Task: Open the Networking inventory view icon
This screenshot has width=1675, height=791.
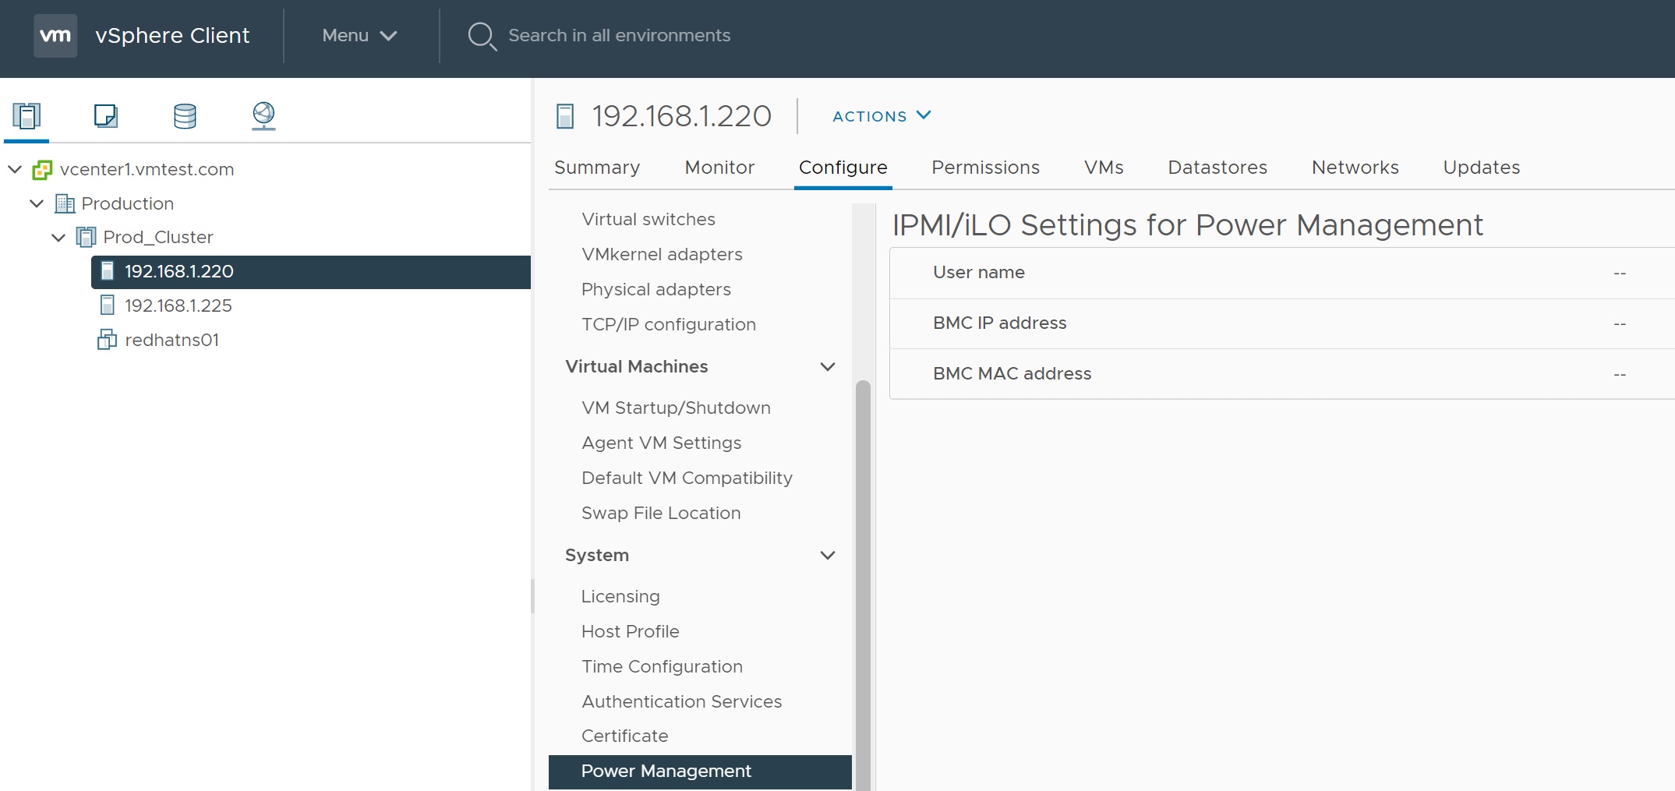Action: 263,116
